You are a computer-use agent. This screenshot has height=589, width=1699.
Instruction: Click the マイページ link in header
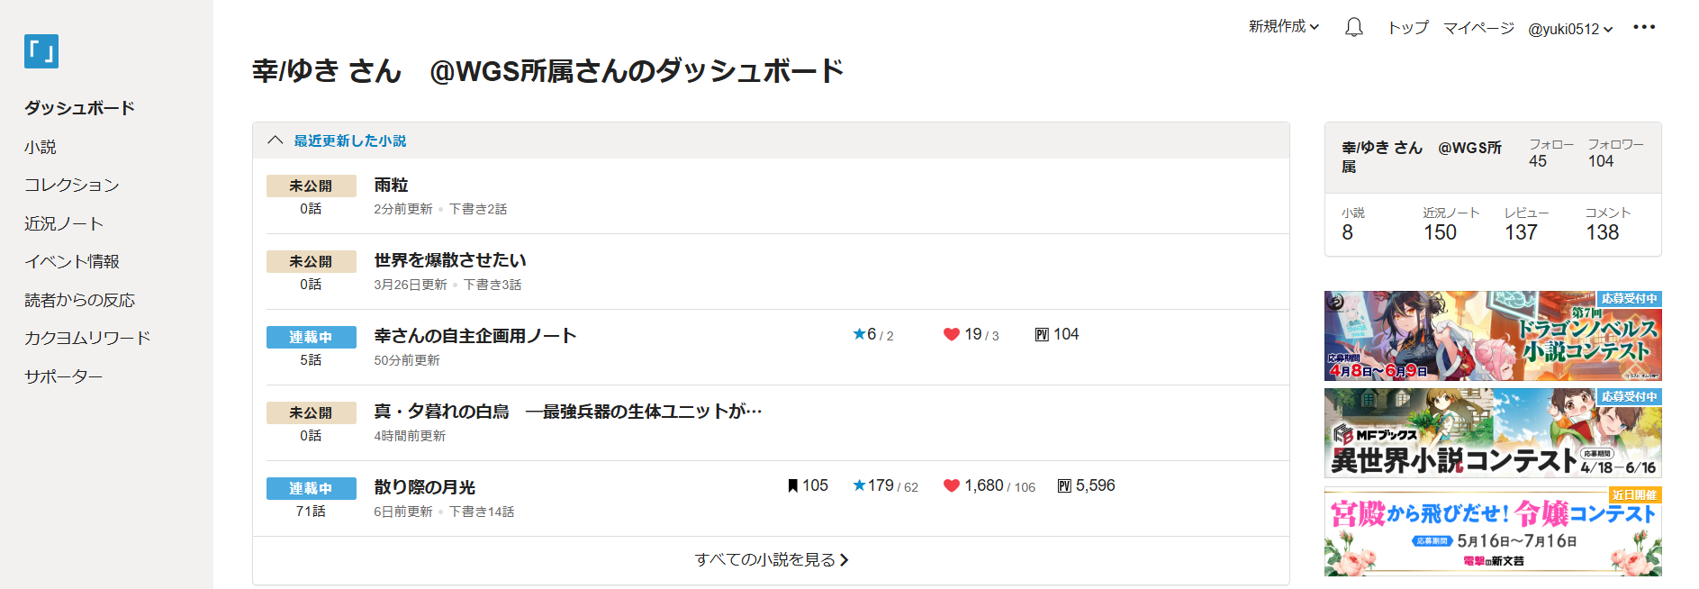click(x=1478, y=28)
